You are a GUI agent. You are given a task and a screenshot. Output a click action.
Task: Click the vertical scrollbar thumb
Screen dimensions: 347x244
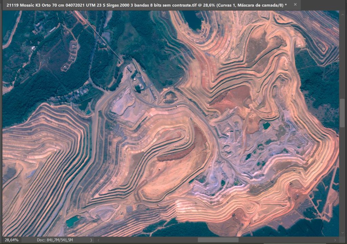coord(343,113)
